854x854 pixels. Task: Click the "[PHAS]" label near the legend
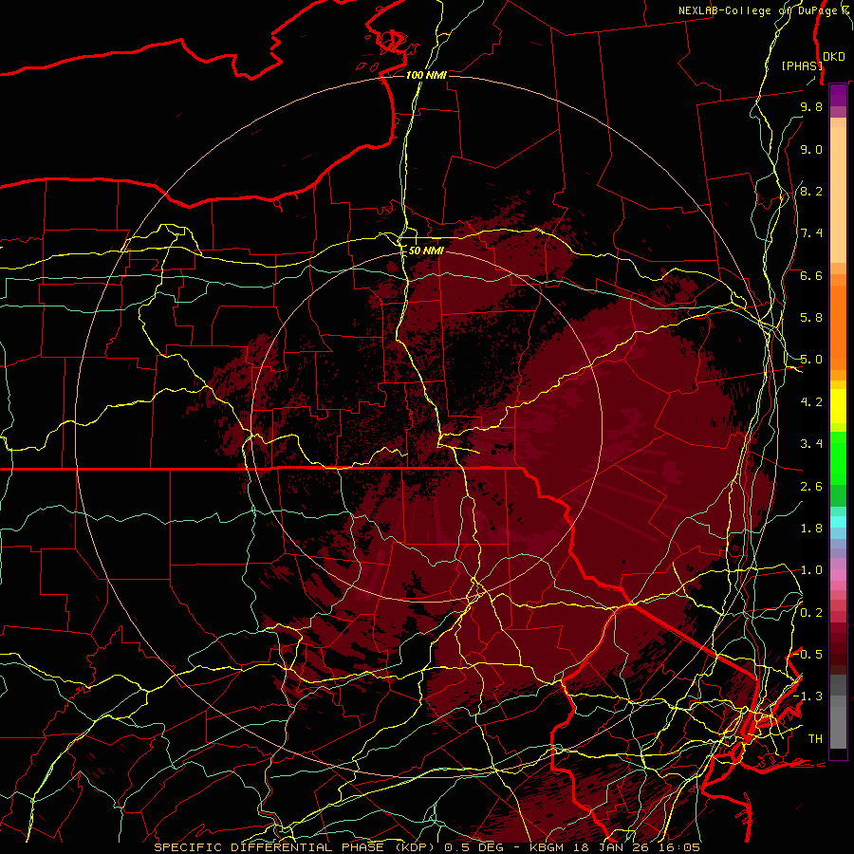802,65
